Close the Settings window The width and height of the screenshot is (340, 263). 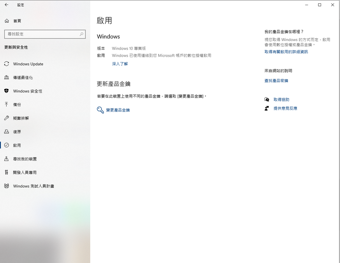pos(332,5)
